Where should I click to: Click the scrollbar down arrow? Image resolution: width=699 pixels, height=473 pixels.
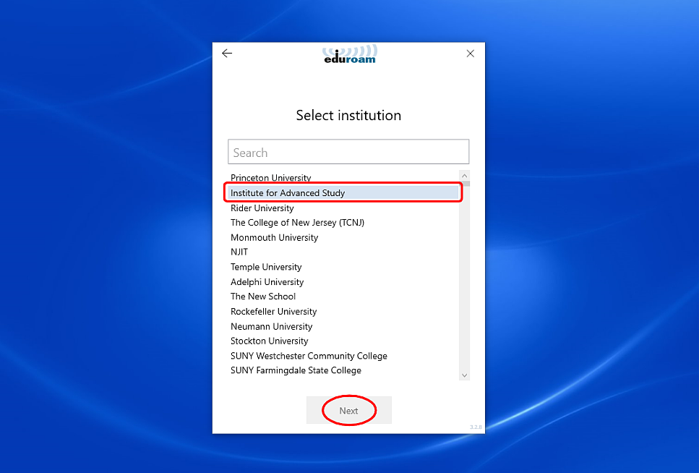pos(464,375)
